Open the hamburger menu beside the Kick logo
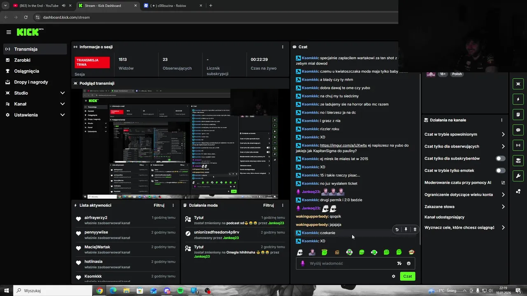This screenshot has width=527, height=296. [x=9, y=32]
